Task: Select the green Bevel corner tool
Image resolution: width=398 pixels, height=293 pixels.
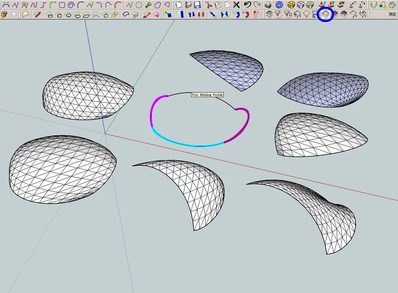Action: (x=310, y=5)
